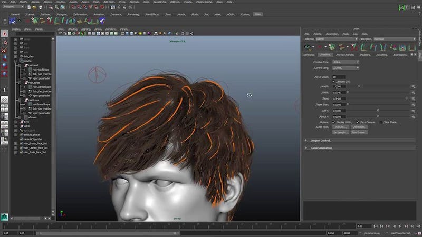Adjust the Length slider handle
Image resolution: width=422 pixels, height=237 pixels.
click(x=359, y=86)
